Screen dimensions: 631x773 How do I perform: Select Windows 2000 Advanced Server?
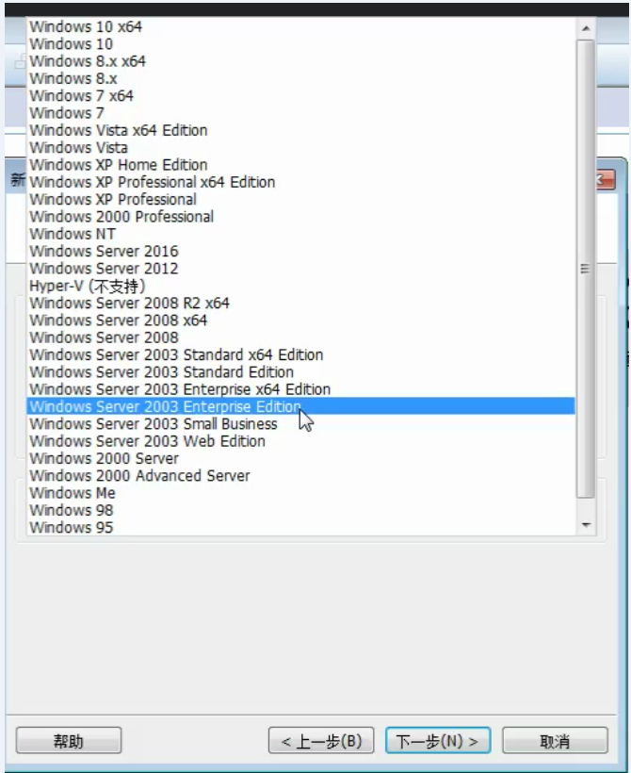point(300,475)
